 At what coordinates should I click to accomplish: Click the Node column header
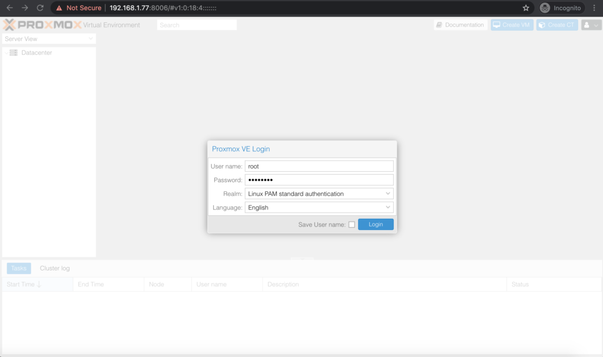(x=168, y=285)
